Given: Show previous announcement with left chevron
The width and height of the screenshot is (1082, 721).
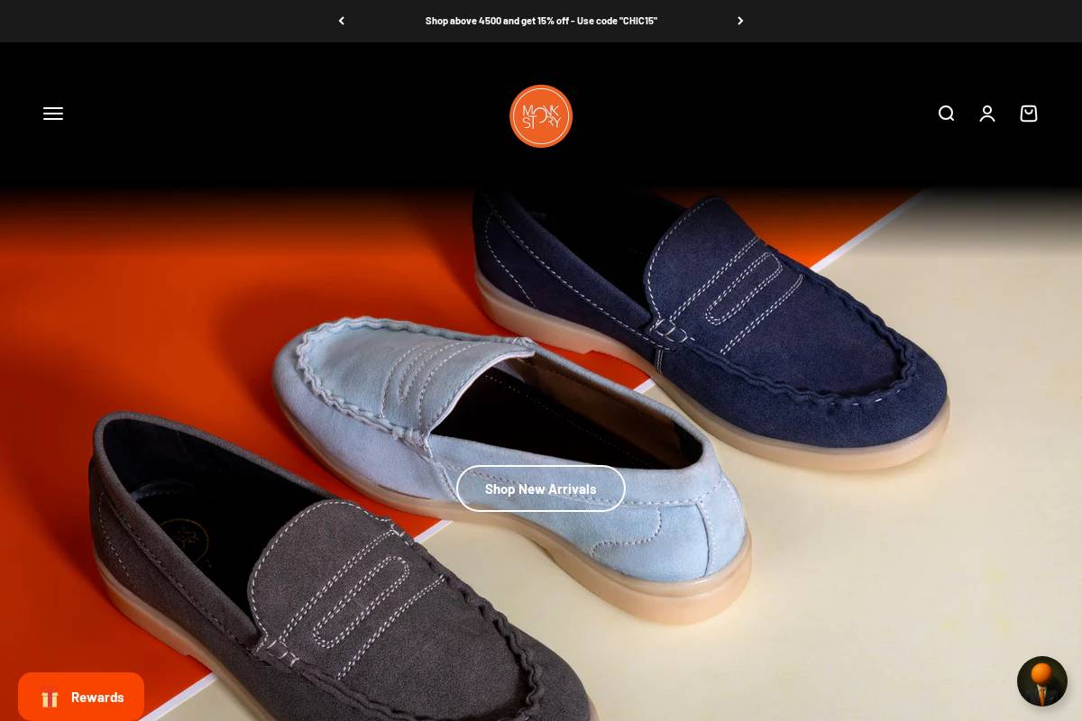Looking at the screenshot, I should [341, 21].
